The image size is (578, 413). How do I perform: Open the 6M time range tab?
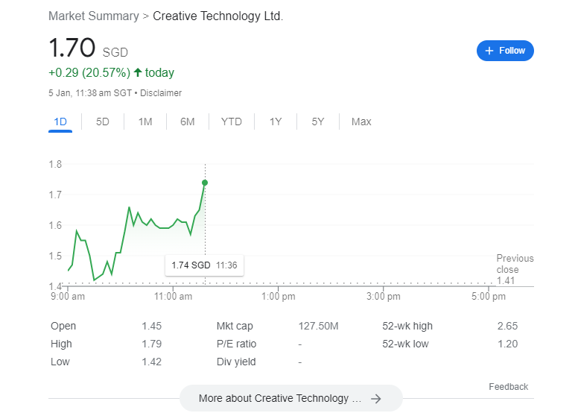188,122
